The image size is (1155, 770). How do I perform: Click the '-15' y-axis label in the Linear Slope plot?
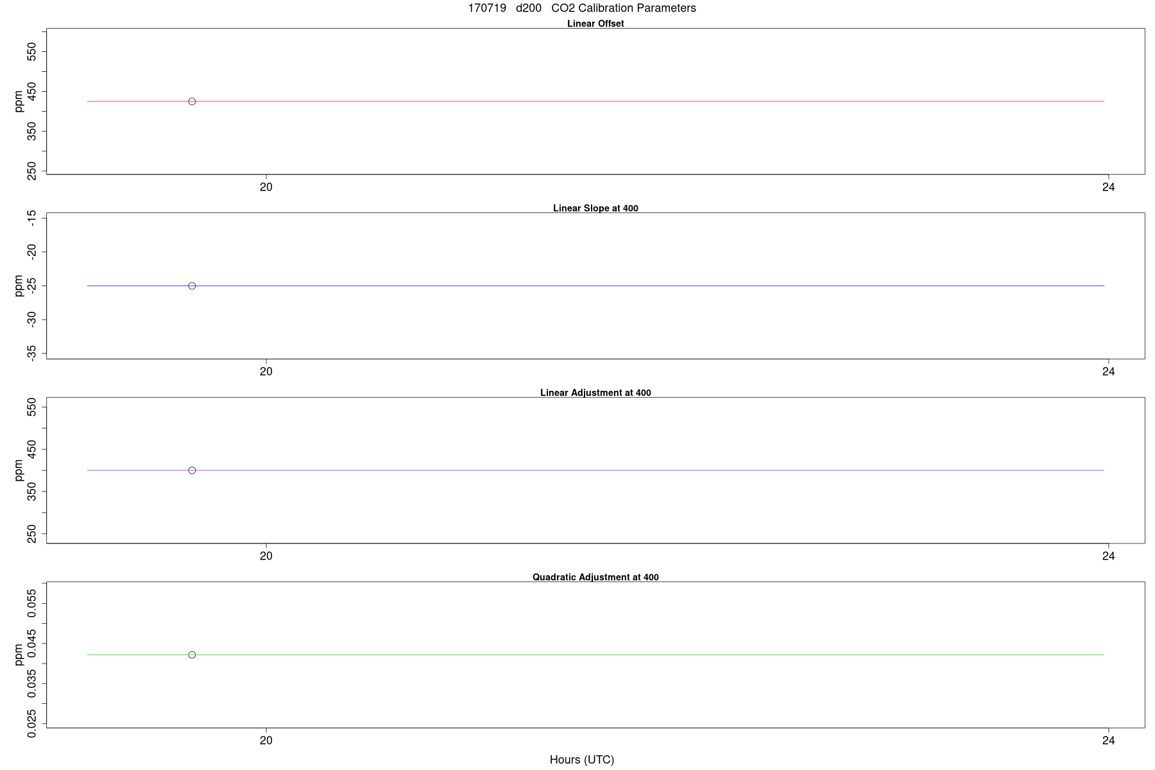31,219
